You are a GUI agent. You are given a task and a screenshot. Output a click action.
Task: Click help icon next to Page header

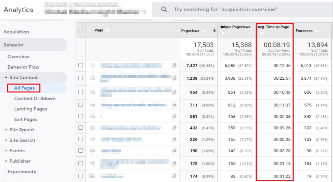(108, 30)
